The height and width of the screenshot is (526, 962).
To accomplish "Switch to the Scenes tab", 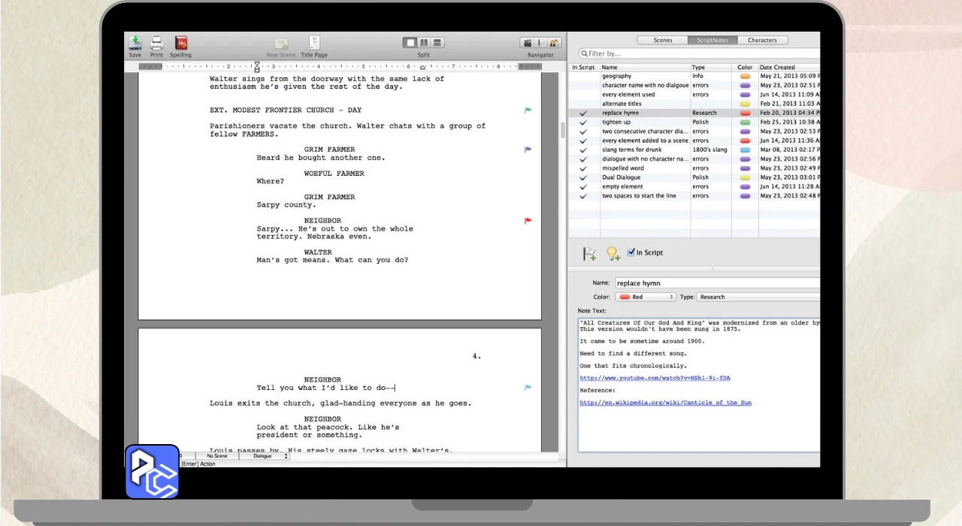I will tap(662, 40).
